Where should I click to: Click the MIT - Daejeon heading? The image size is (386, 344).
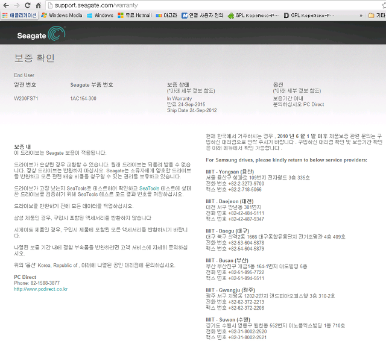230,201
